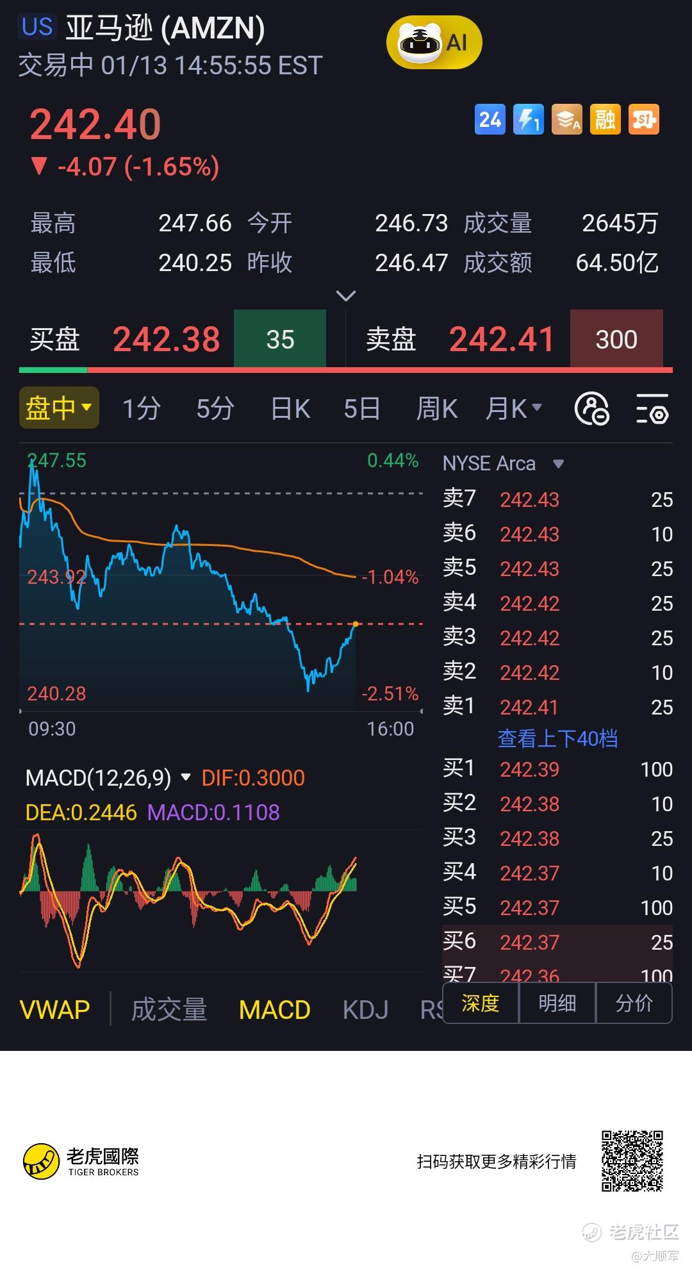Tap the yellow 融 margin badge
Screen dimensions: 692x1272
(x=605, y=120)
